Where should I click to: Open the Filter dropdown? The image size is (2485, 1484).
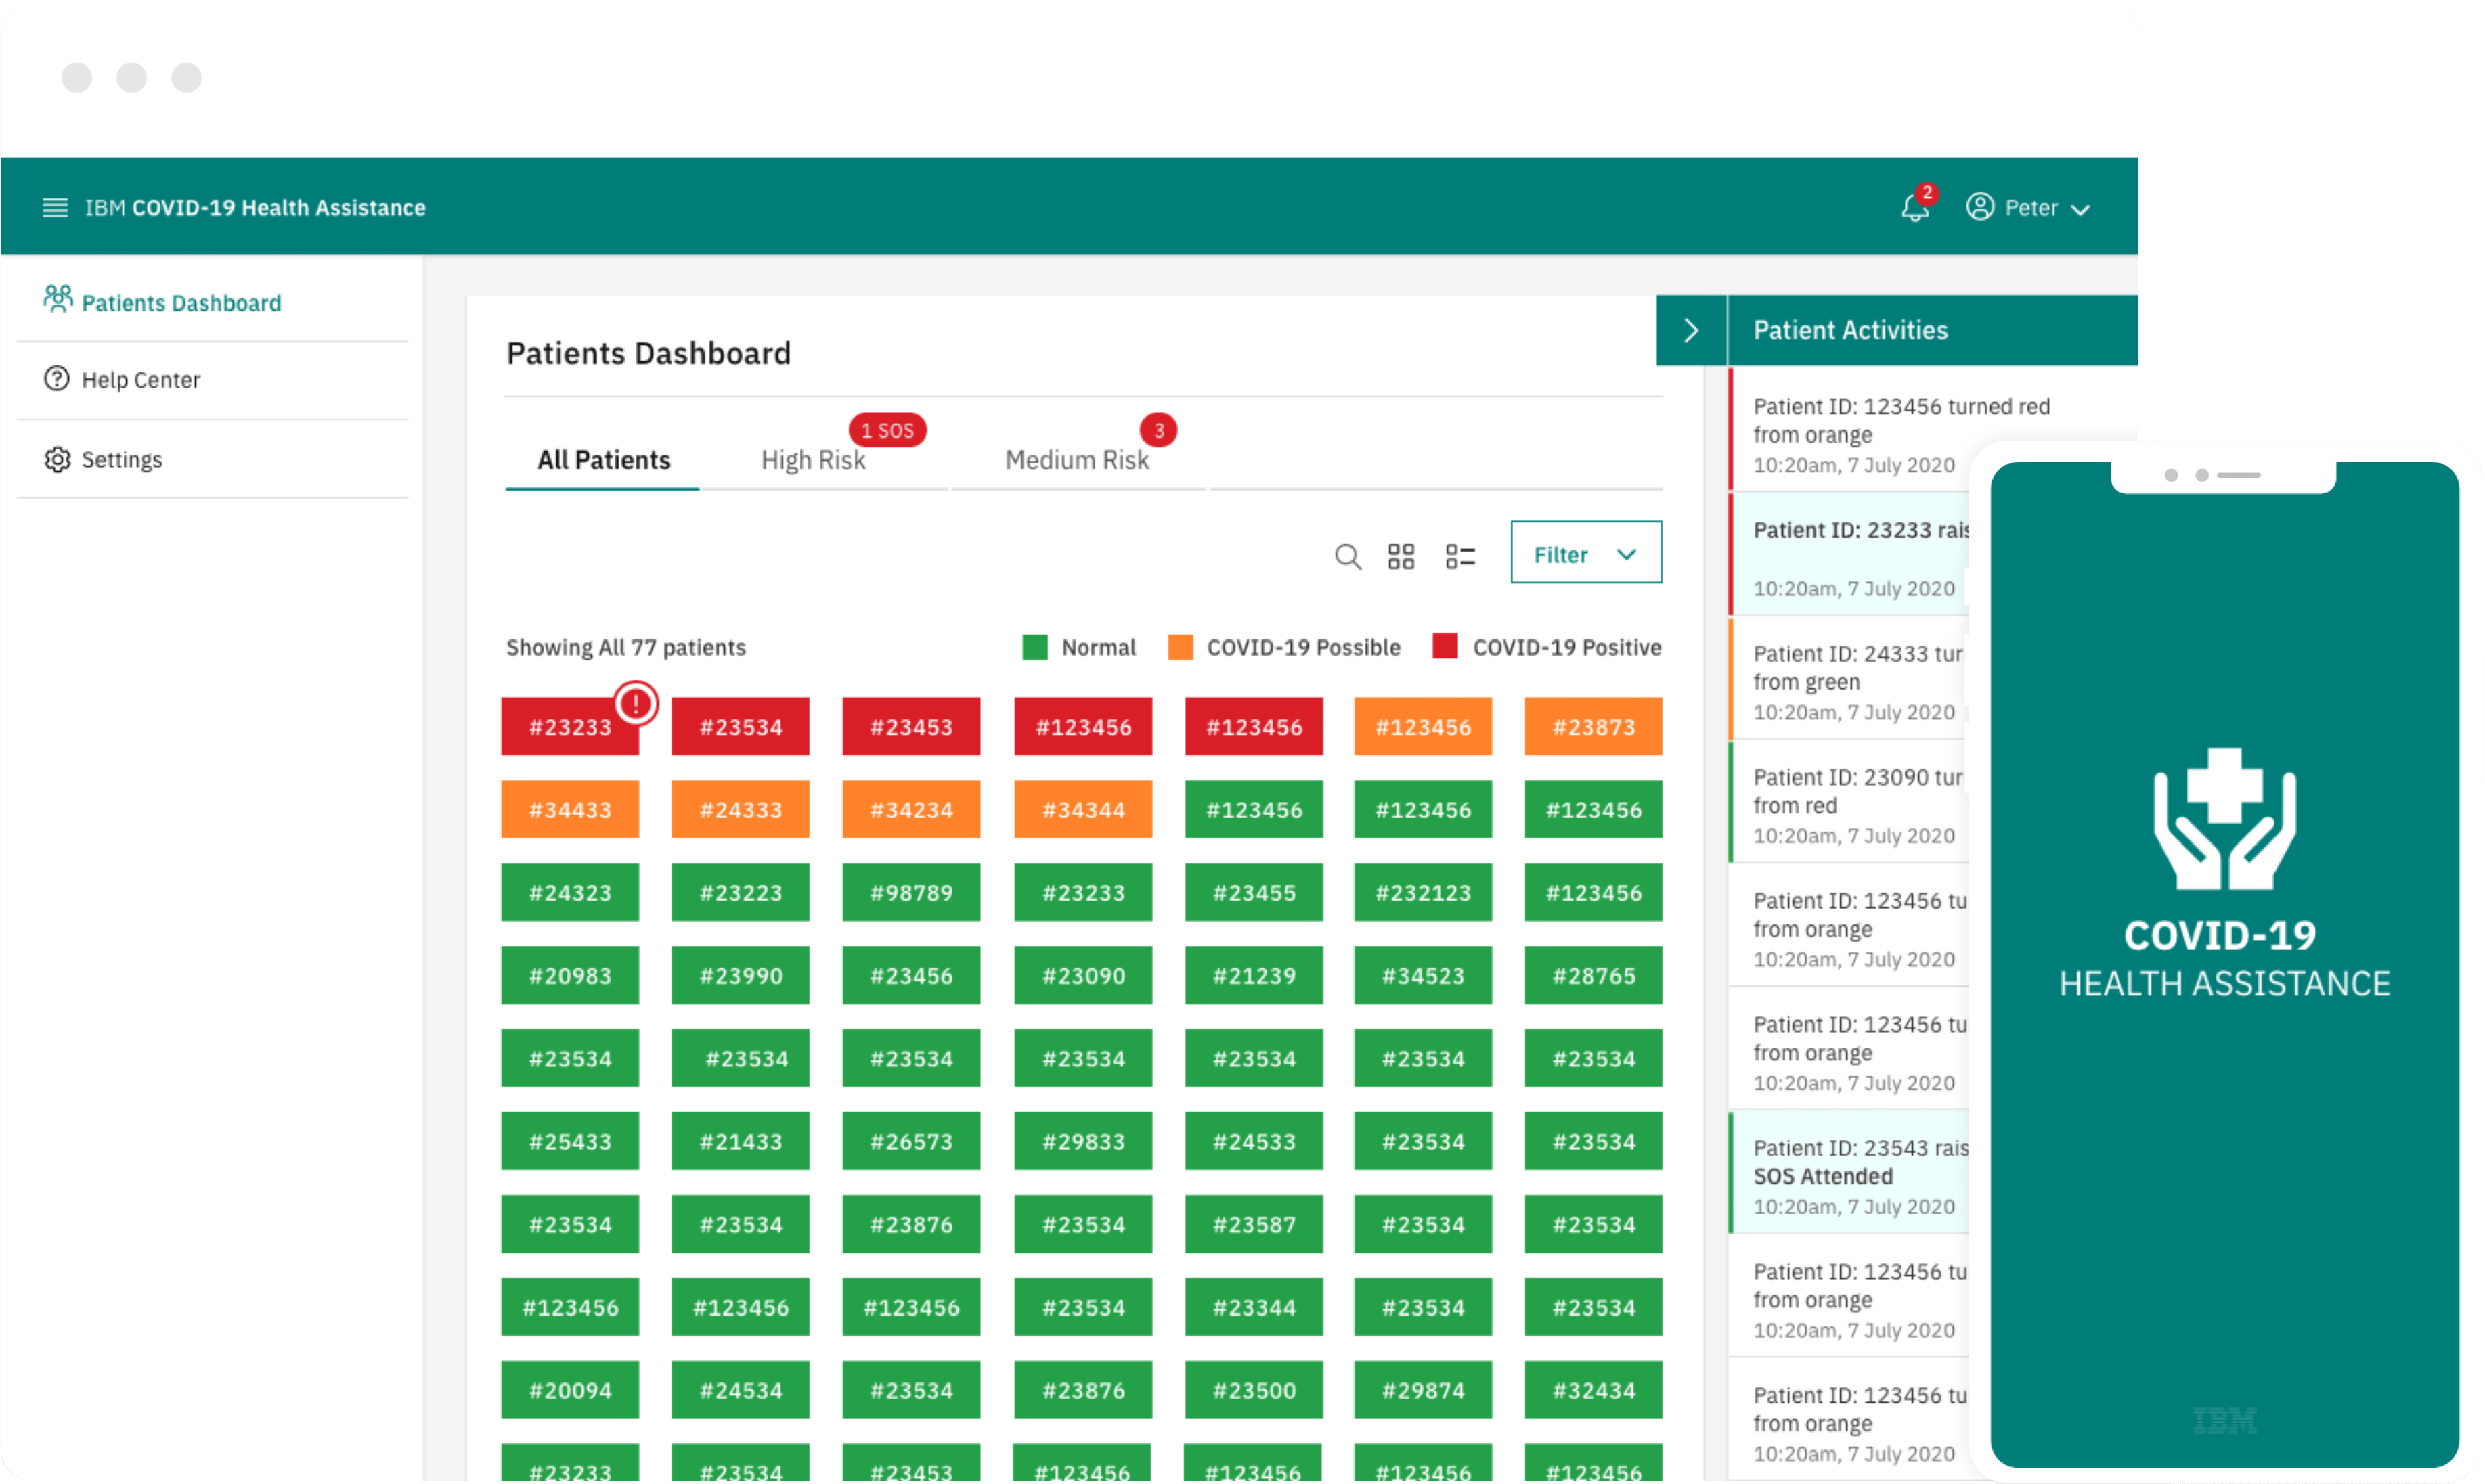point(1585,553)
